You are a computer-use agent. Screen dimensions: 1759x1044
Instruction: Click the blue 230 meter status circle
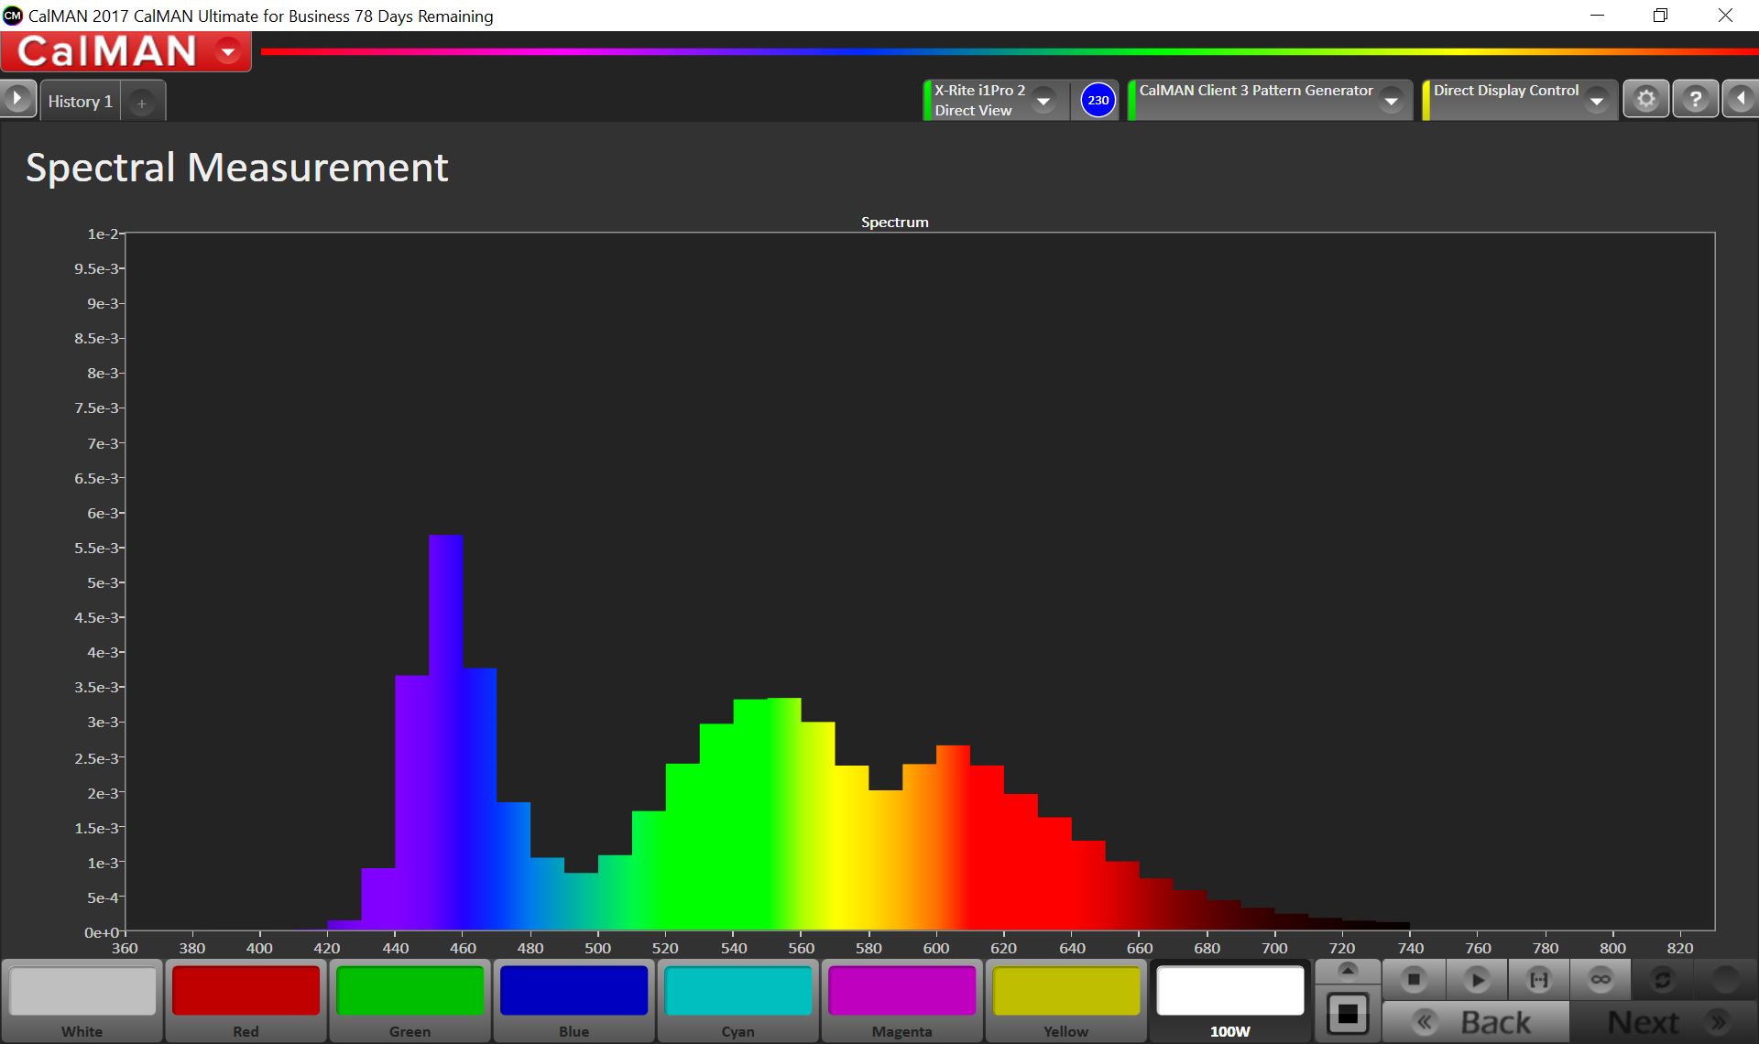[x=1098, y=100]
